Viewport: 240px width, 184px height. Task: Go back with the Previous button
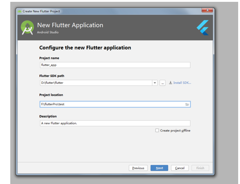point(138,168)
